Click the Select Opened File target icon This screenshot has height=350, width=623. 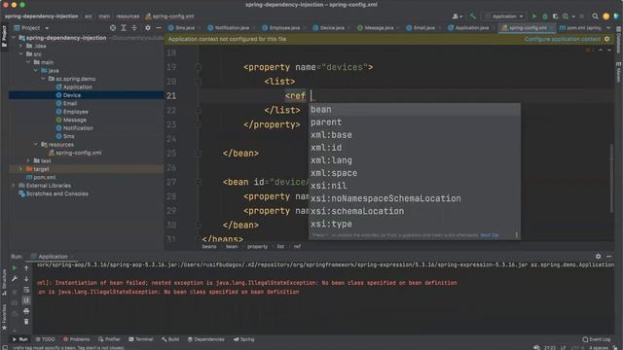point(113,28)
